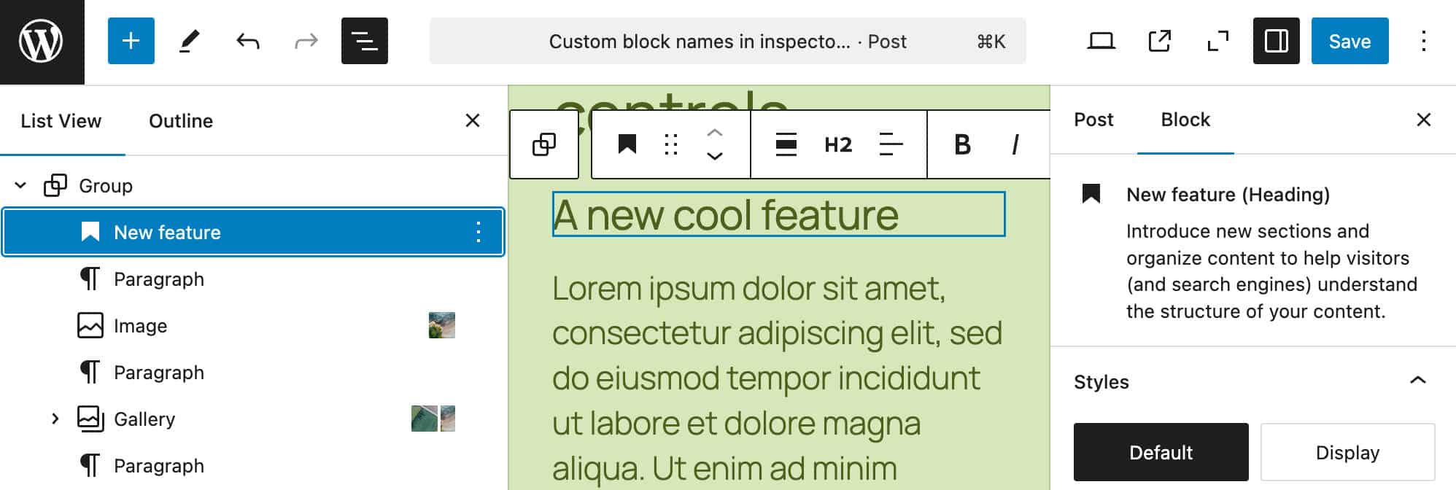Switch to the List View tab

point(61,121)
